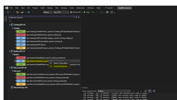Click the Catalog.API project icon
Viewport: 177px width, 100px height.
pos(12,25)
